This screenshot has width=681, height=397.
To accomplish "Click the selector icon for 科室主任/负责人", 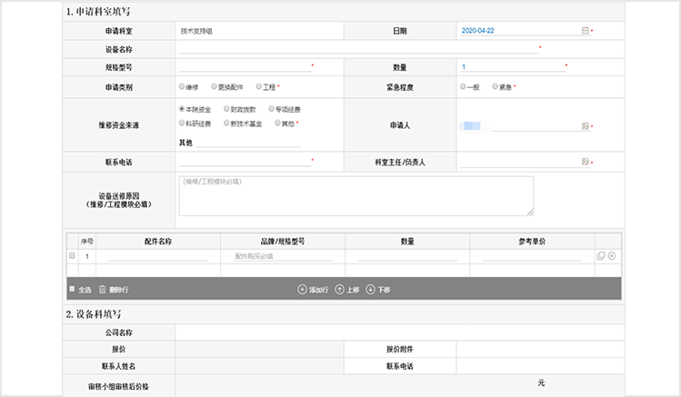I will pos(585,162).
